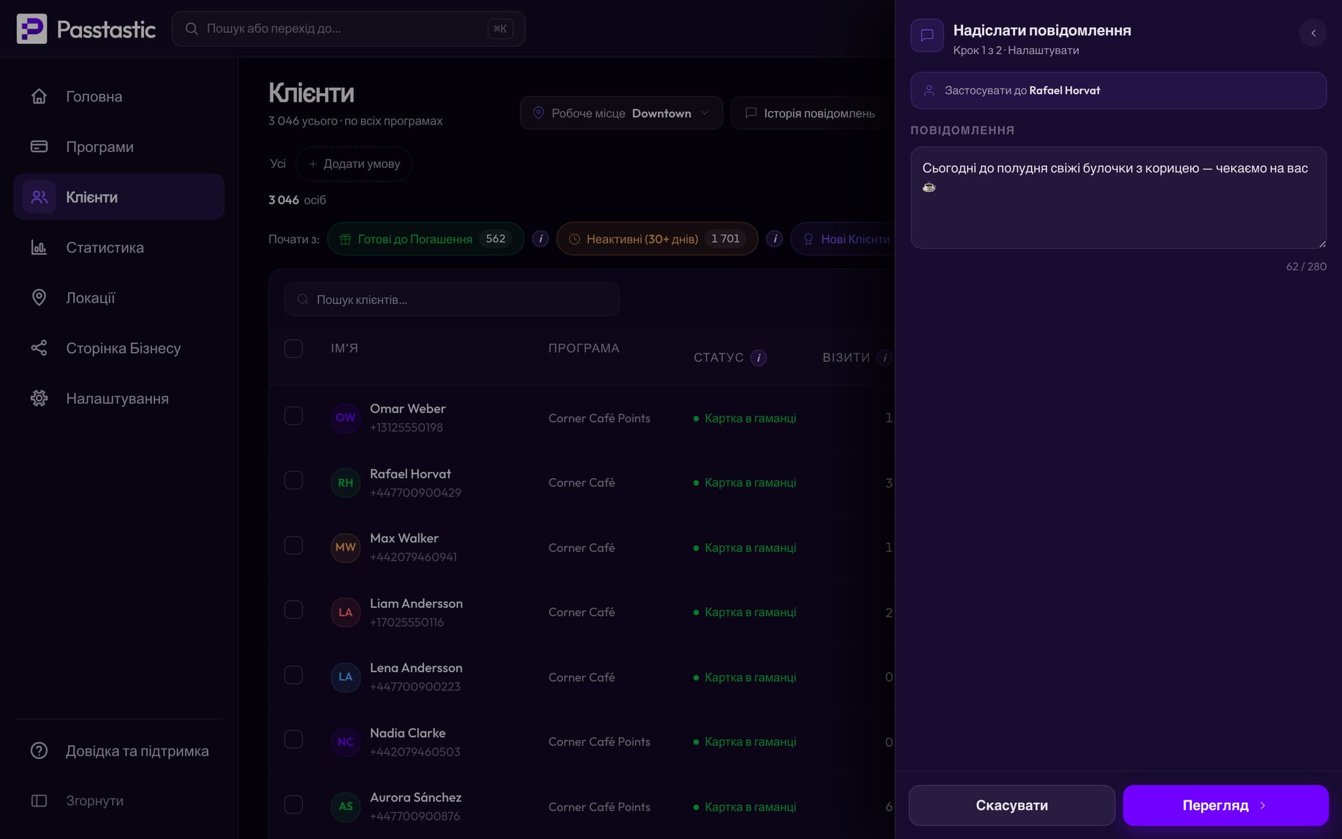
Task: Check the Rafael Horvat row checkbox
Action: pos(294,480)
